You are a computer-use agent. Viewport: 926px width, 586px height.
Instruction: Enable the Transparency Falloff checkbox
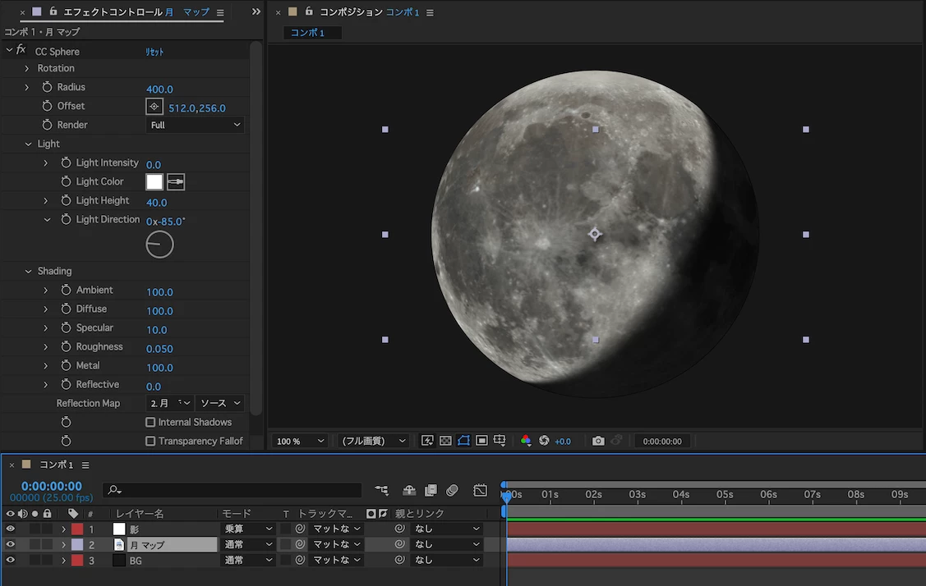150,441
